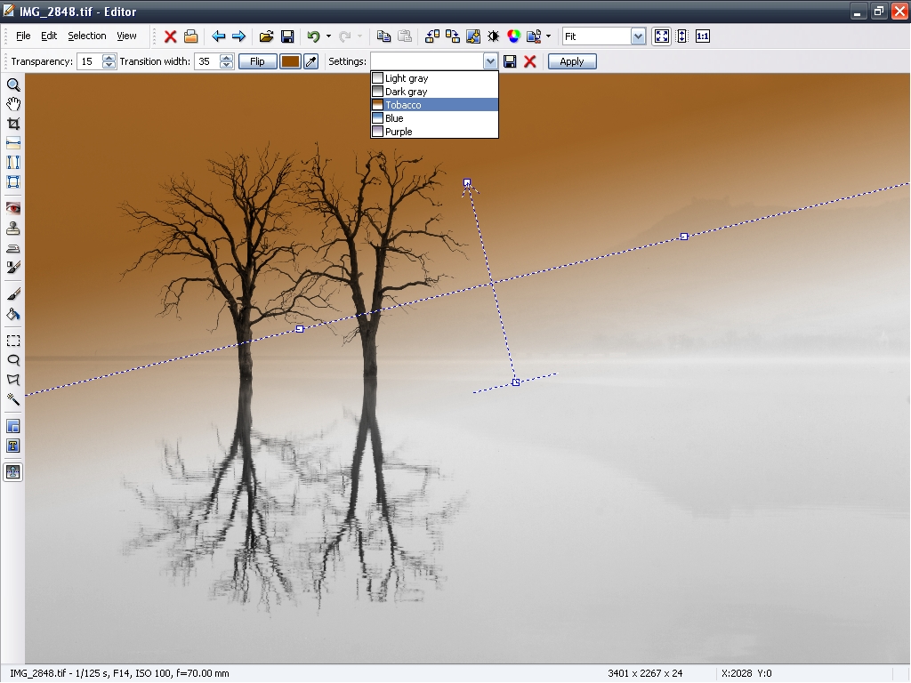Open the brown gradient color swatch
This screenshot has height=683, width=911.
tap(290, 61)
